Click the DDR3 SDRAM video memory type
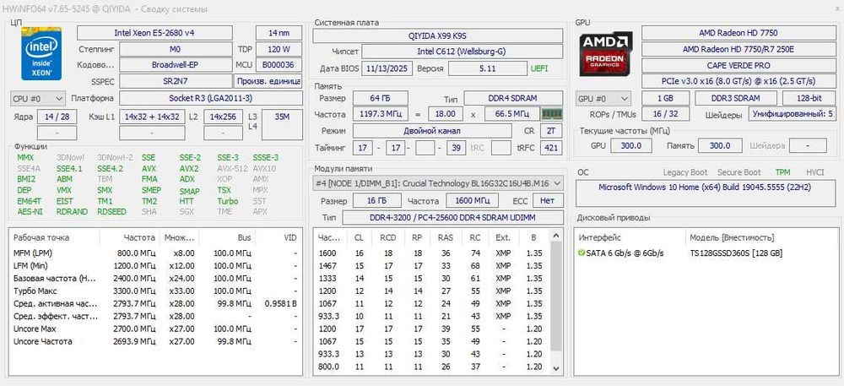Viewport: 844px width, 386px height. pyautogui.click(x=736, y=99)
